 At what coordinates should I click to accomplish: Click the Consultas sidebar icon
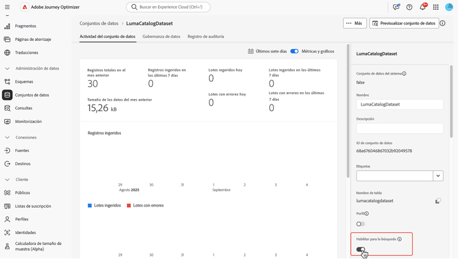click(x=7, y=108)
